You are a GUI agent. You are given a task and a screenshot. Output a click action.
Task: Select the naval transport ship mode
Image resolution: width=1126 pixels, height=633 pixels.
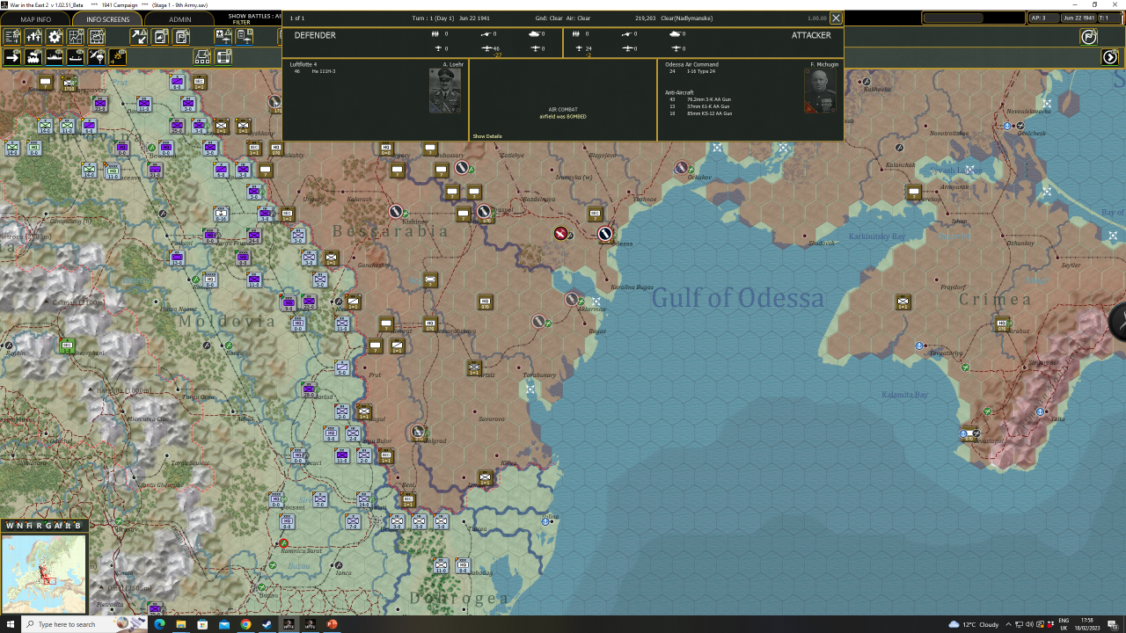(55, 57)
